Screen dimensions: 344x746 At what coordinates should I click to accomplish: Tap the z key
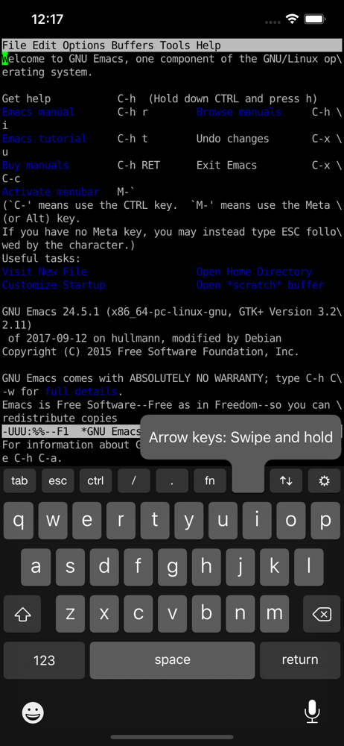pos(70,614)
